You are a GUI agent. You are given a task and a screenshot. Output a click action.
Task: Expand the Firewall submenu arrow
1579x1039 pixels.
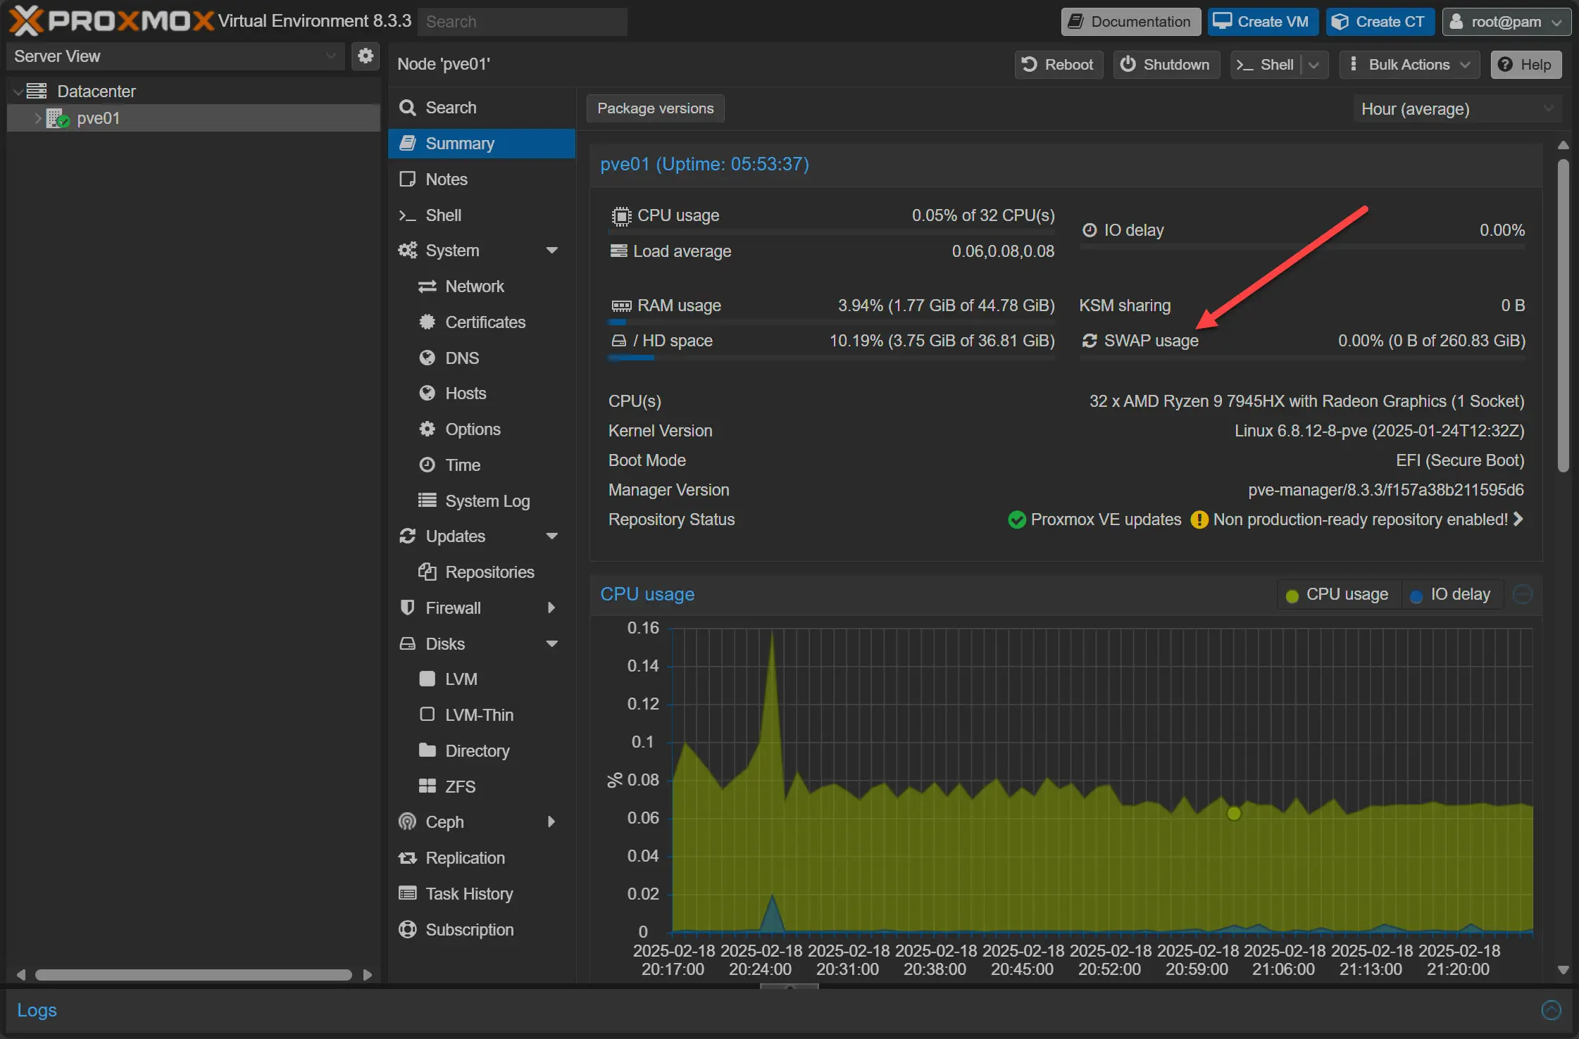(x=551, y=607)
